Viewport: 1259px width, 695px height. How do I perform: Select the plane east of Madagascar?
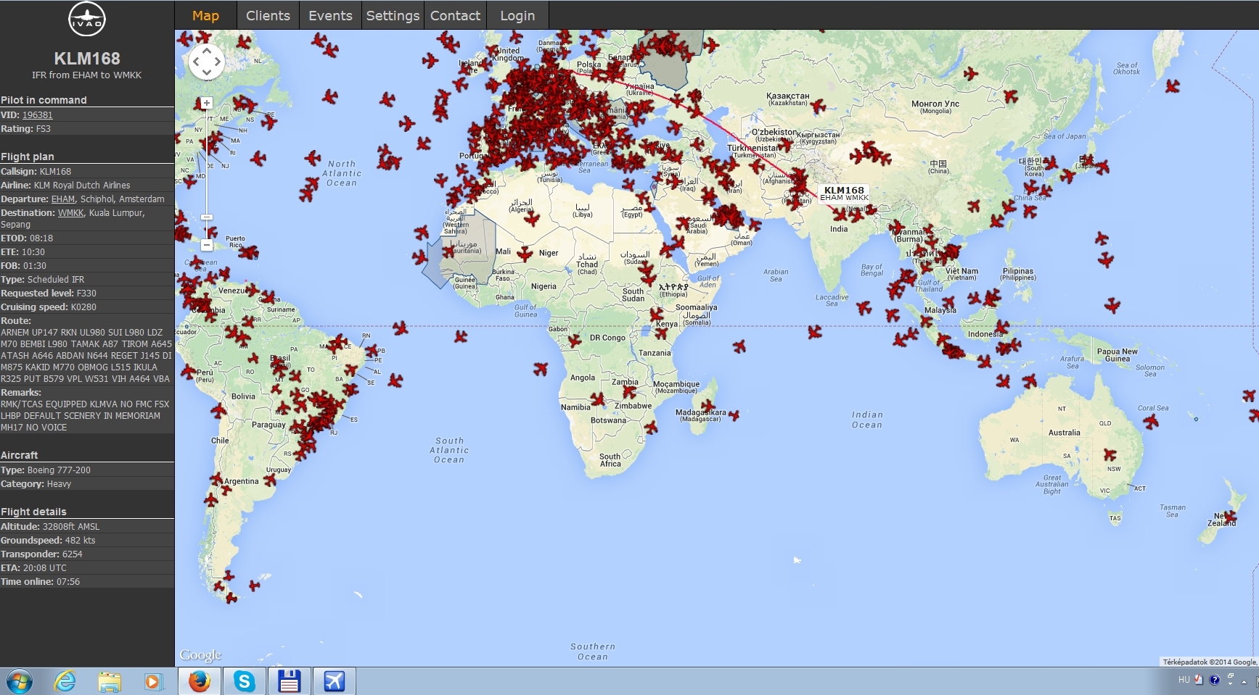[734, 415]
